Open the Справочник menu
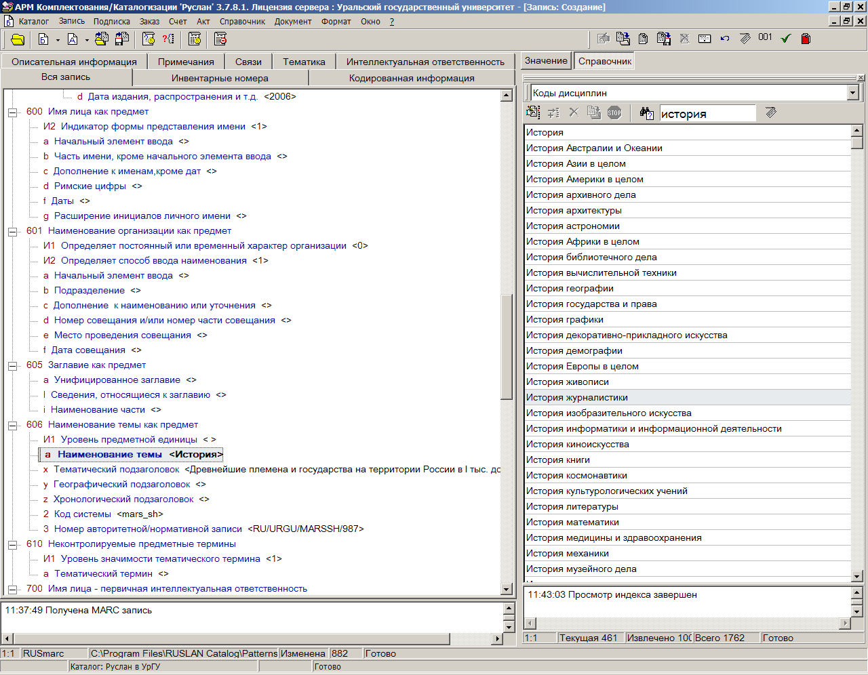This screenshot has width=868, height=675. [242, 22]
